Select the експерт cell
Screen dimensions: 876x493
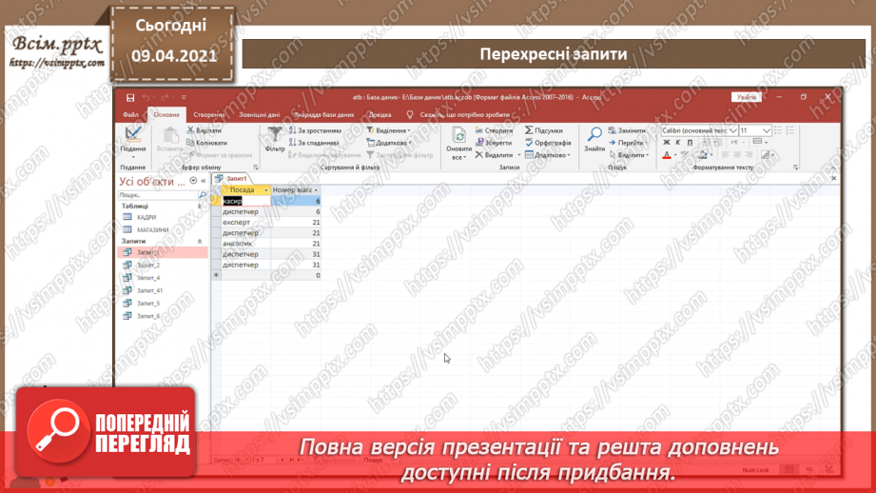[x=246, y=223]
